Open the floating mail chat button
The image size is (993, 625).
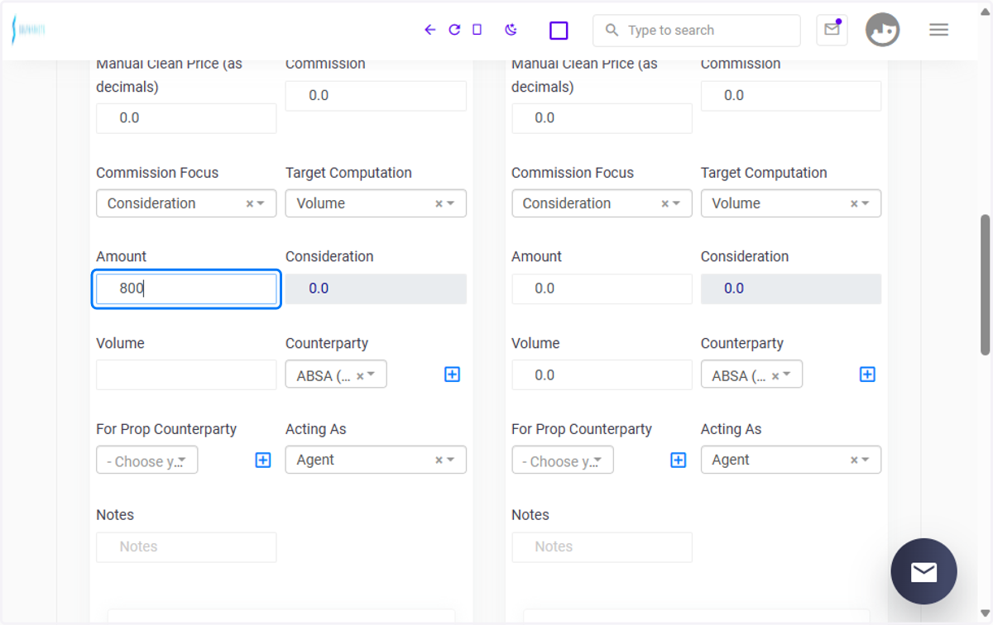pos(923,571)
